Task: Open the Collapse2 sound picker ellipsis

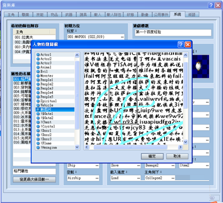Action: (173, 178)
